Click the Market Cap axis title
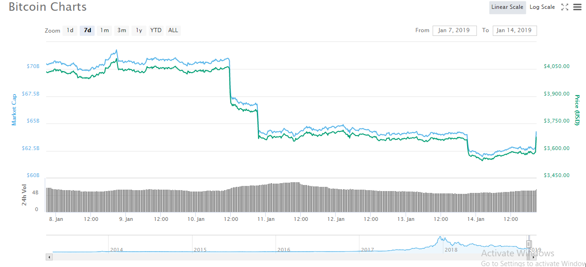The height and width of the screenshot is (267, 586). click(14, 110)
